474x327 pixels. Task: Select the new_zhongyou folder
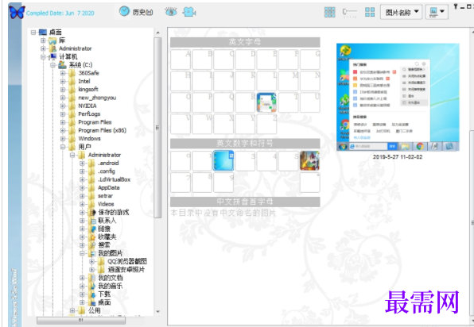(97, 98)
